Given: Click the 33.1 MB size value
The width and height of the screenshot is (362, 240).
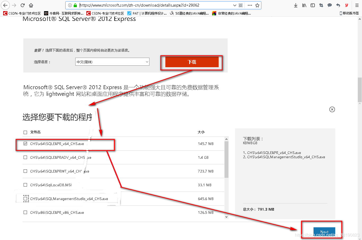Looking at the screenshot, I should 205,185.
